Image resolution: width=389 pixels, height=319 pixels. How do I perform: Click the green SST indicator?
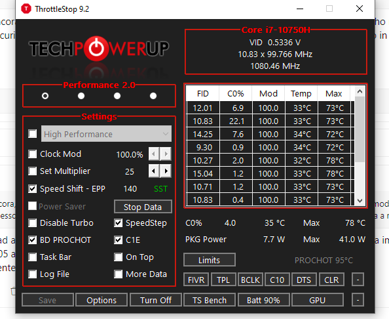[x=160, y=189]
